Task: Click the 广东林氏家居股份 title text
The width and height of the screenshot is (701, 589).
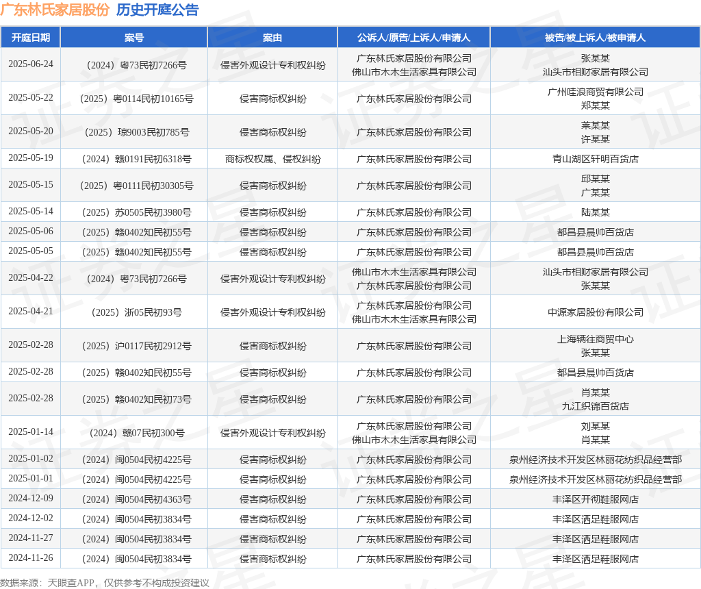Action: [x=55, y=10]
